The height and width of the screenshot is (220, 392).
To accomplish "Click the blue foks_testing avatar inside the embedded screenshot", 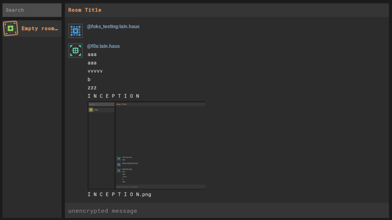I will pyautogui.click(x=119, y=164).
